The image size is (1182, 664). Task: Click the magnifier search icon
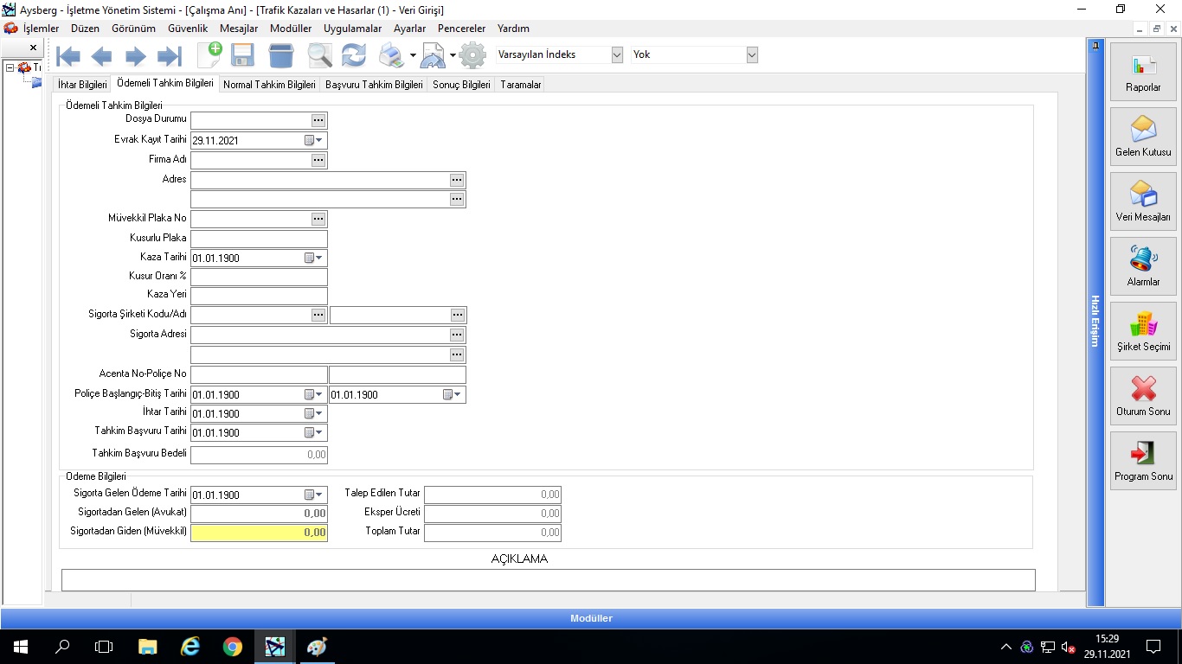319,55
